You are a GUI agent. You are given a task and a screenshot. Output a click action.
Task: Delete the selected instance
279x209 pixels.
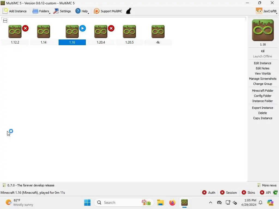tap(263, 113)
